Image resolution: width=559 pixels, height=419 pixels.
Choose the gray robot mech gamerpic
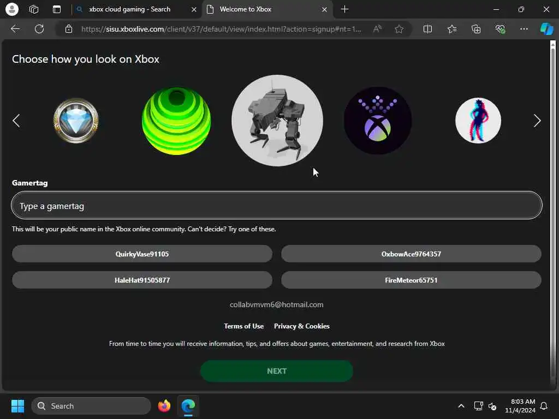coord(277,121)
